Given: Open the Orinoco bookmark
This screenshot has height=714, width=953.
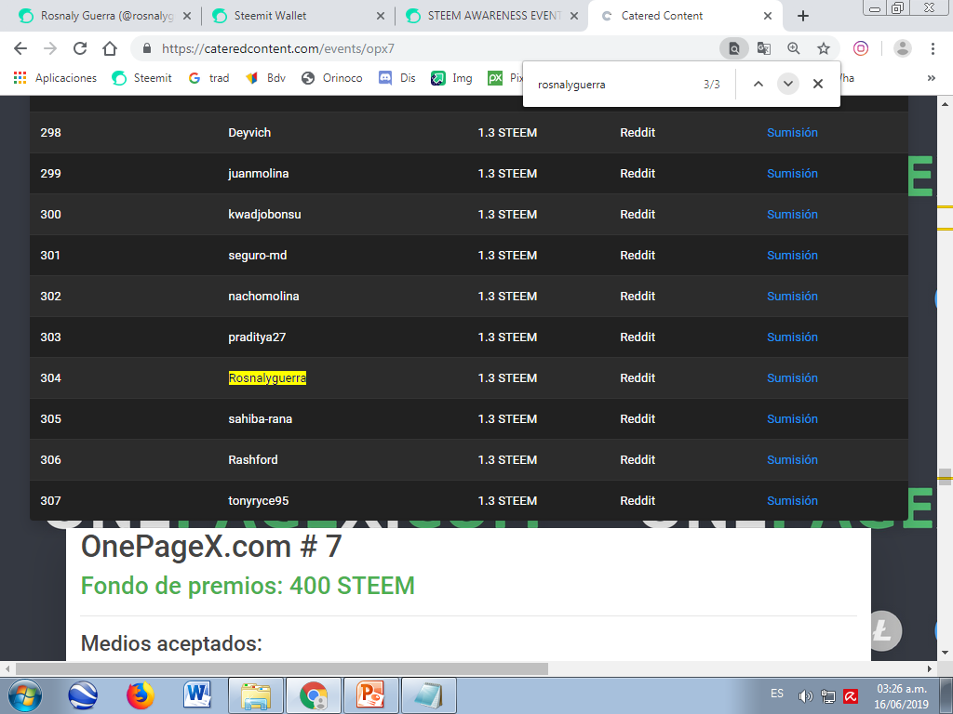Looking at the screenshot, I should 332,78.
